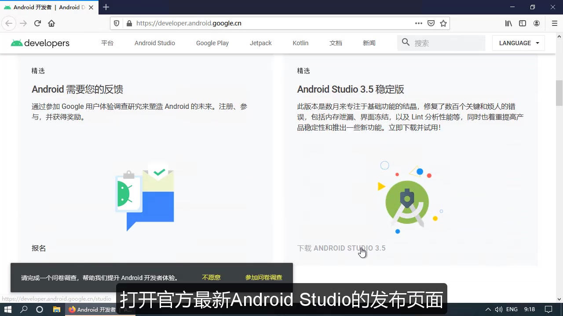Click the Android developers logo
563x316 pixels.
[40, 43]
